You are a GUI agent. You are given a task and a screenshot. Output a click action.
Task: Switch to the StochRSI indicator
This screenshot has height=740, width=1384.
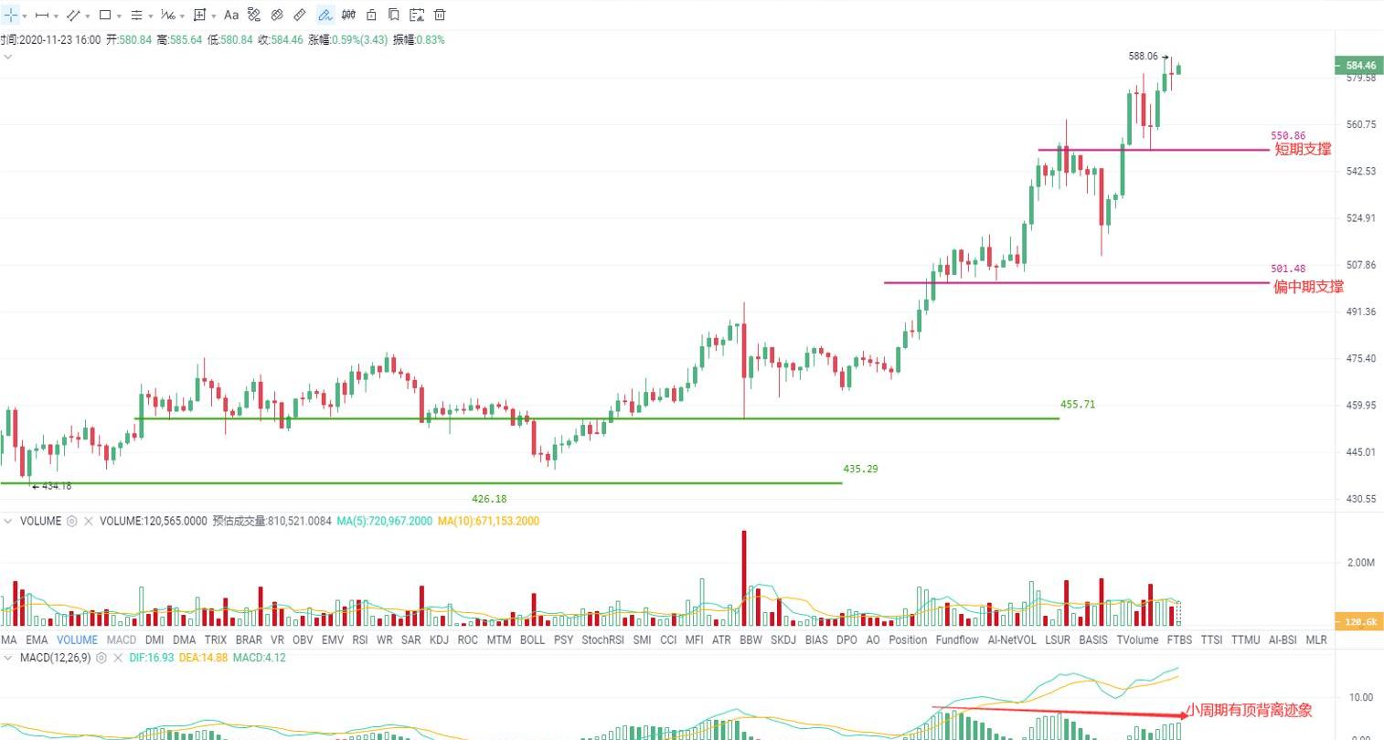603,640
